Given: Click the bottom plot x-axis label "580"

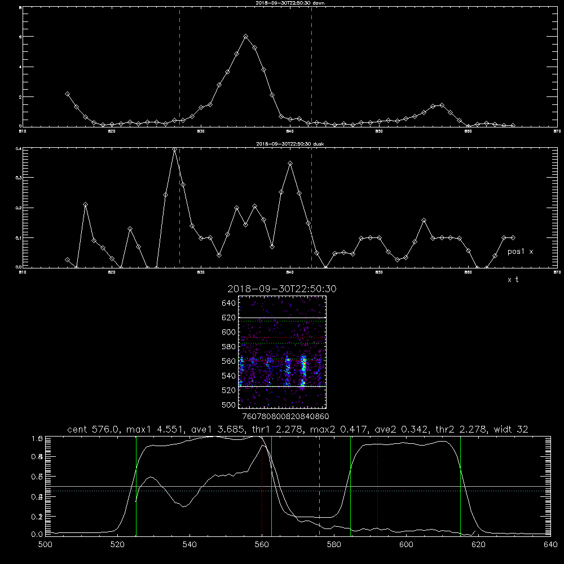Looking at the screenshot, I should coord(334,545).
